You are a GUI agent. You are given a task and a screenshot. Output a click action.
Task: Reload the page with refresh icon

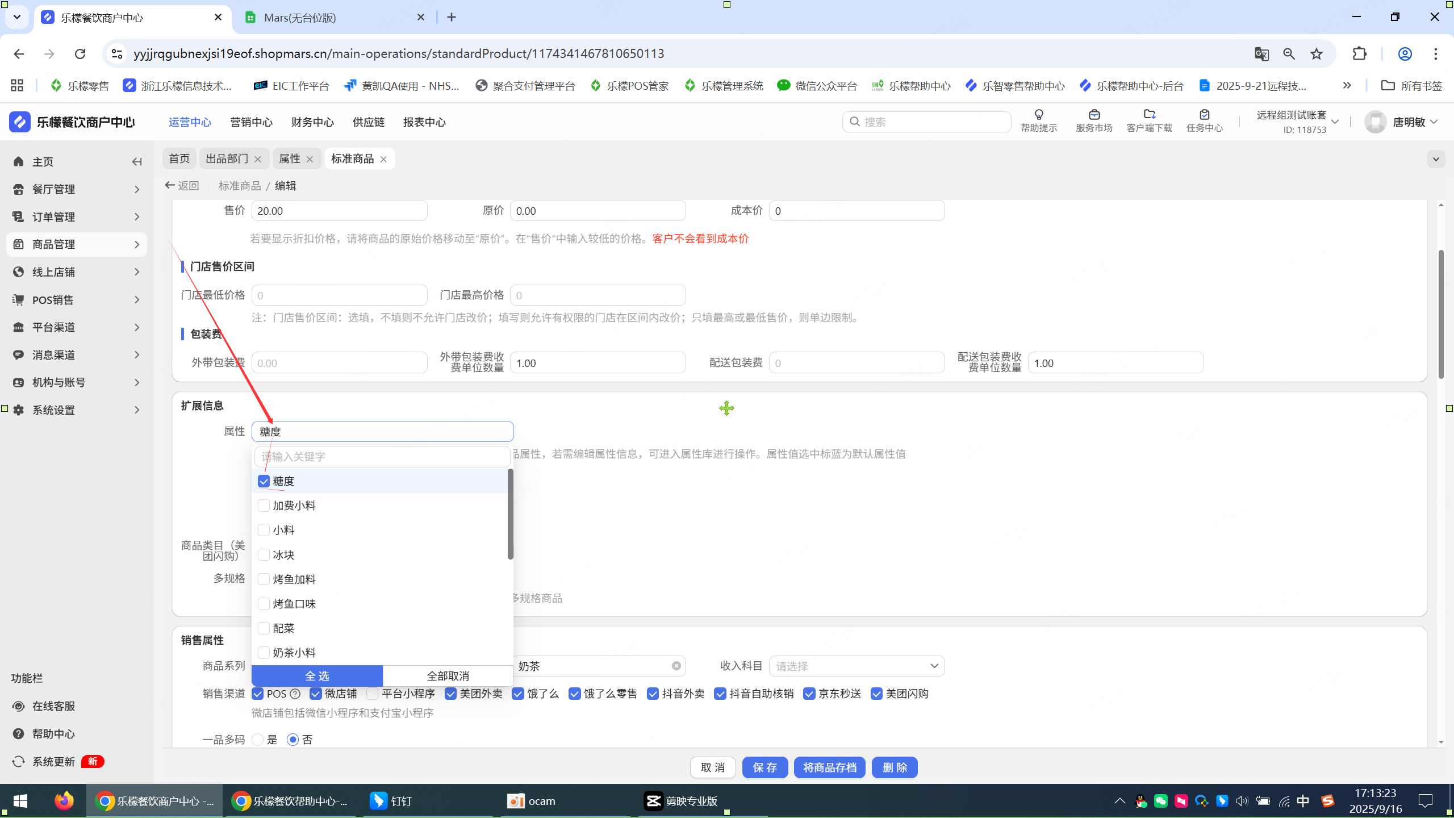point(80,53)
